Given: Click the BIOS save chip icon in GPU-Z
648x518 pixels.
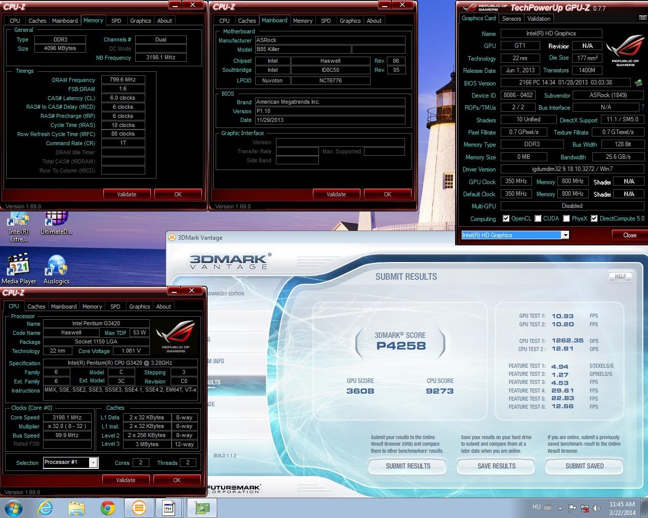Looking at the screenshot, I should pos(638,82).
